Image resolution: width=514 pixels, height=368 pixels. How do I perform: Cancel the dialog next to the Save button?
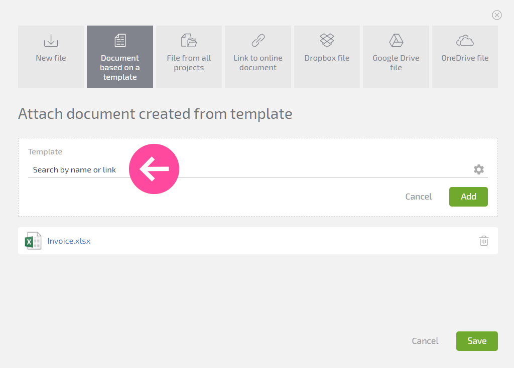click(x=425, y=341)
